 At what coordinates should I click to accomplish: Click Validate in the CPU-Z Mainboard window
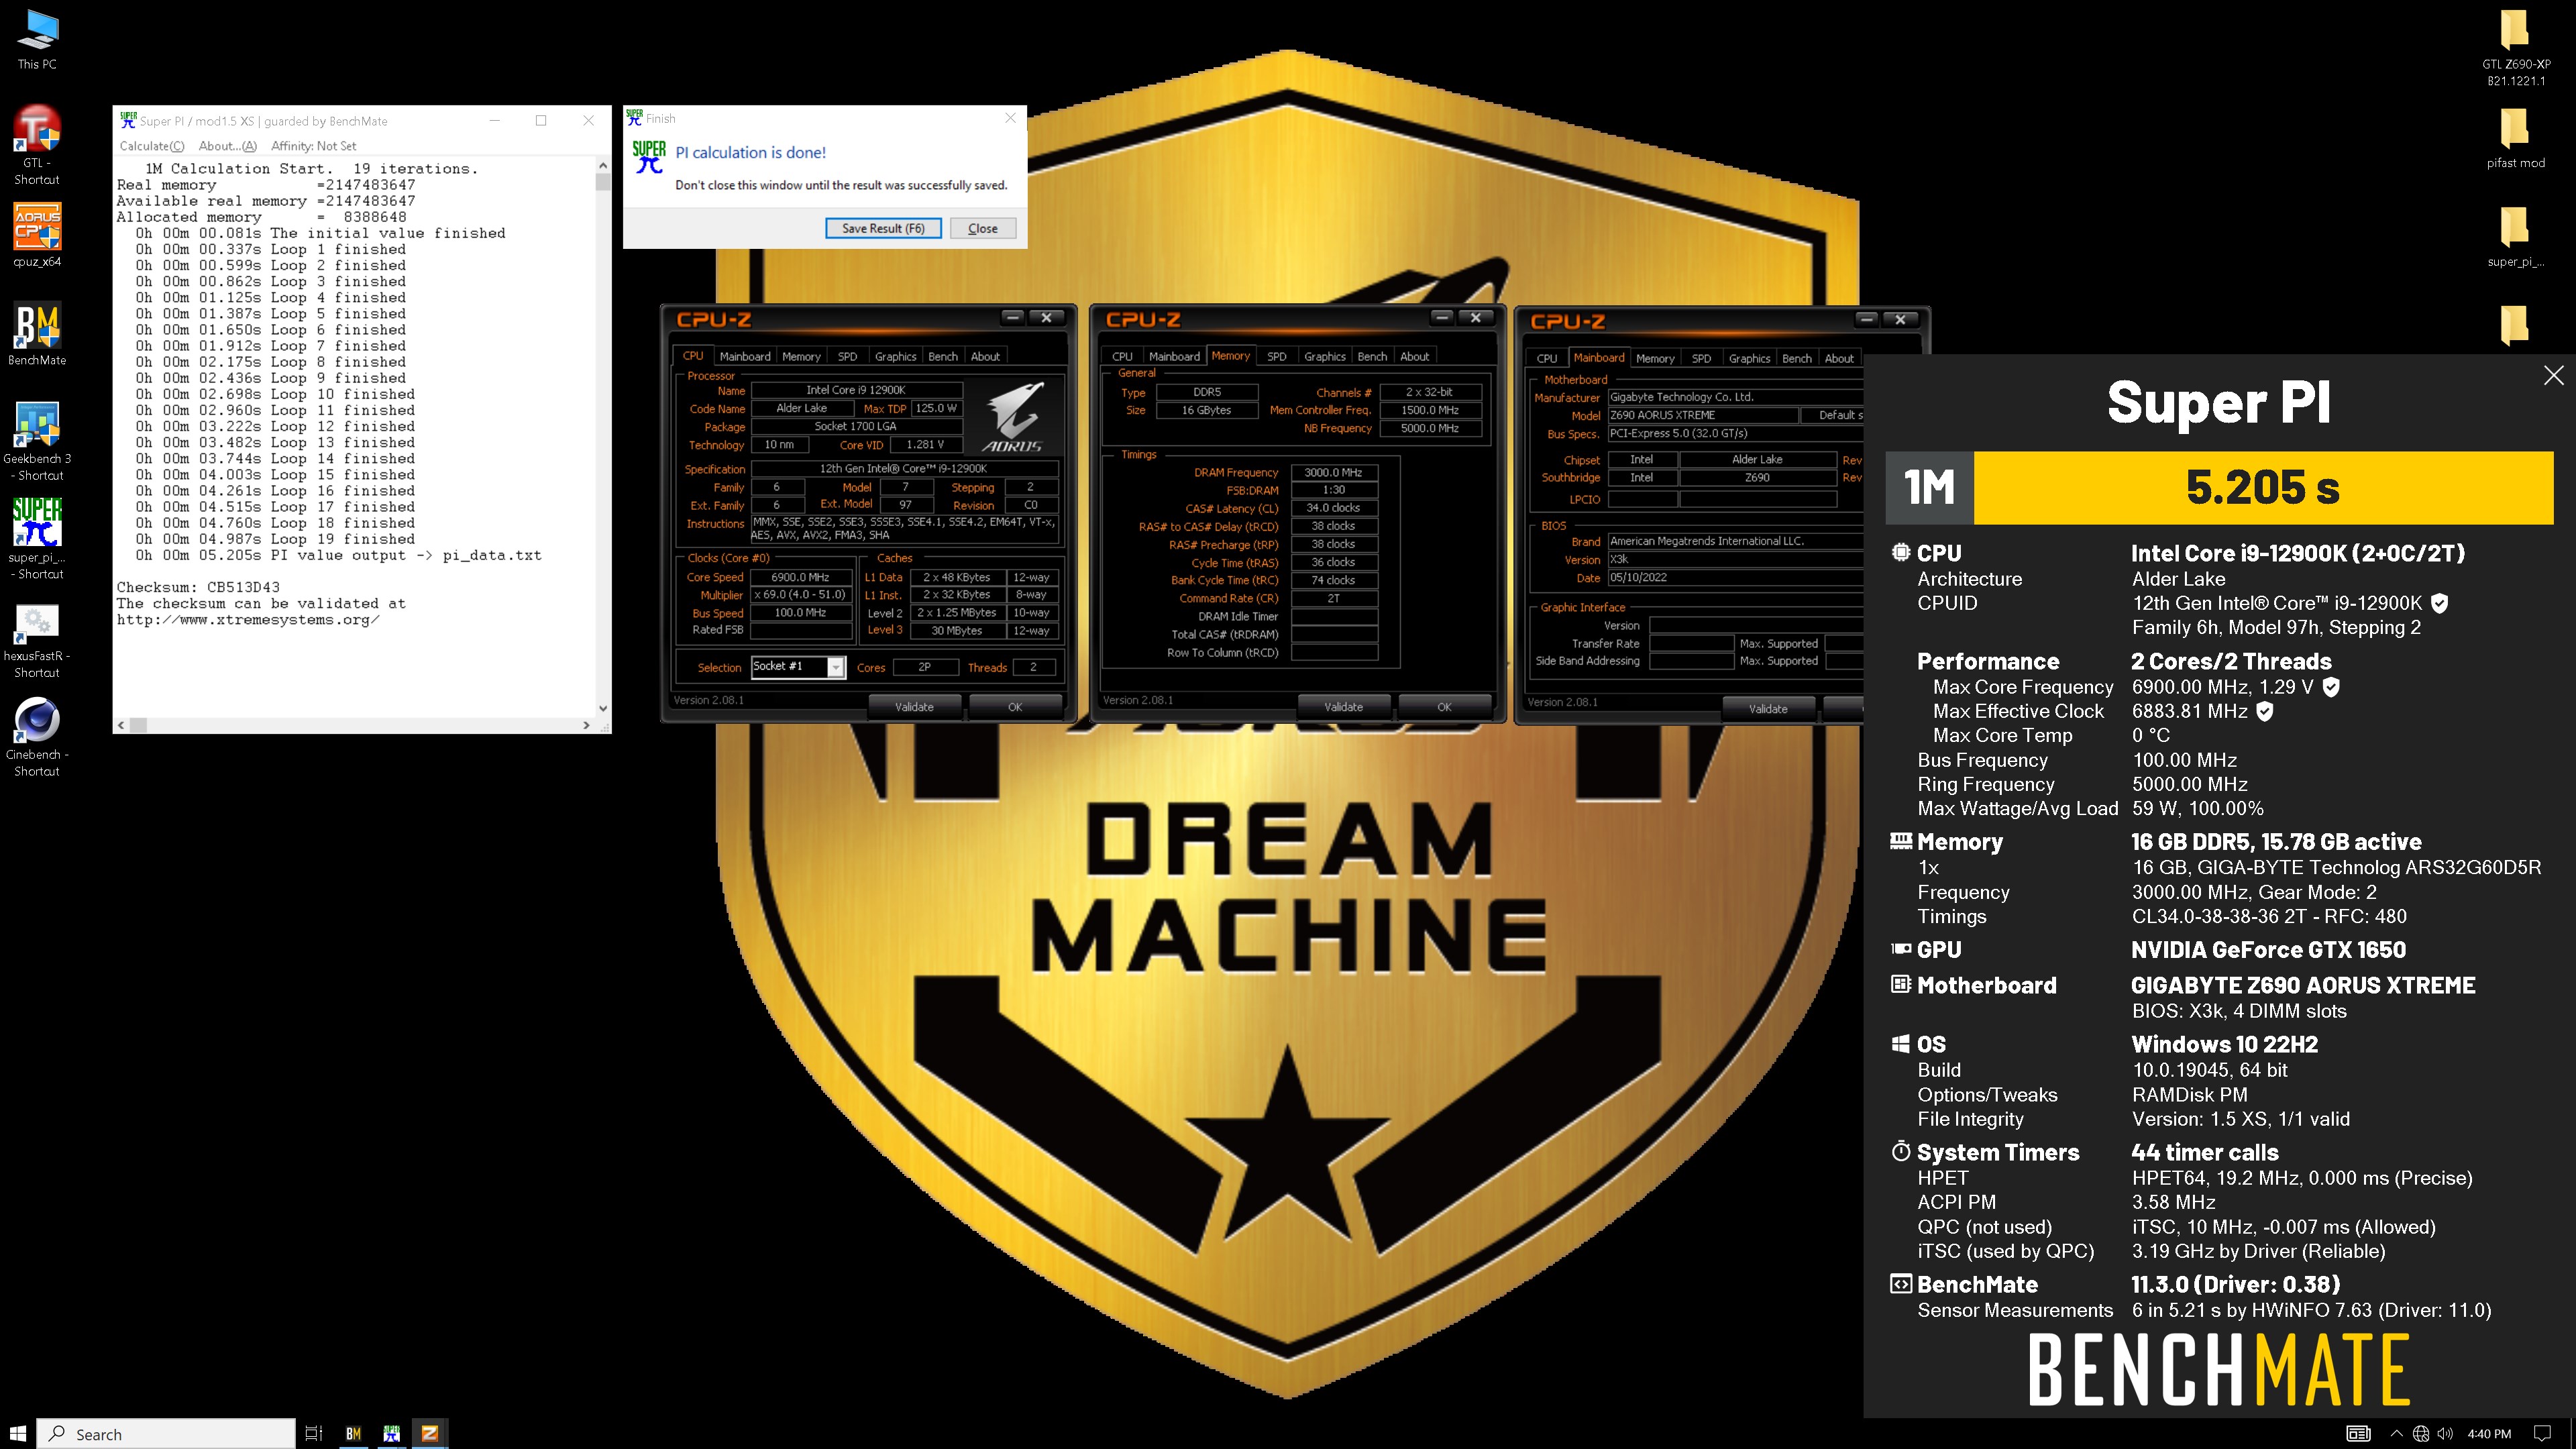(1768, 709)
